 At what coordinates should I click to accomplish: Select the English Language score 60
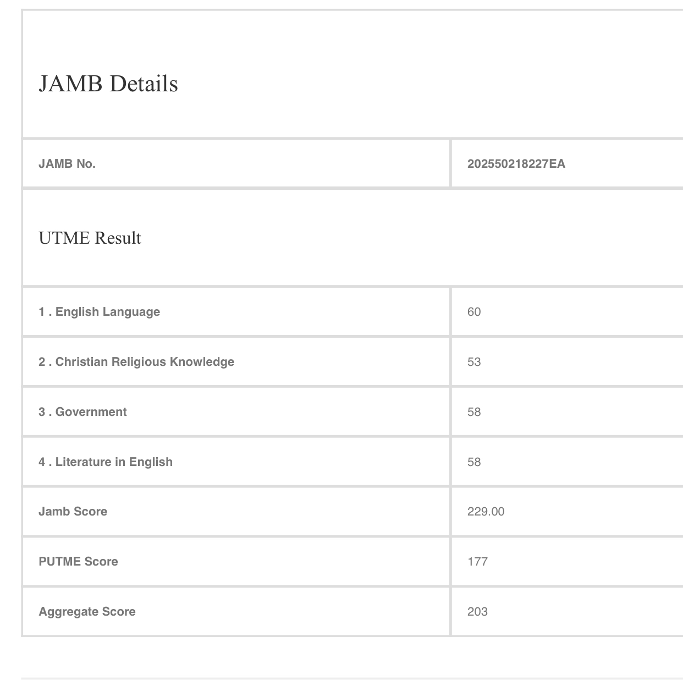tap(474, 312)
